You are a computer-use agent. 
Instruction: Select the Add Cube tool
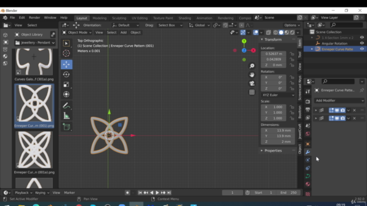pyautogui.click(x=67, y=127)
